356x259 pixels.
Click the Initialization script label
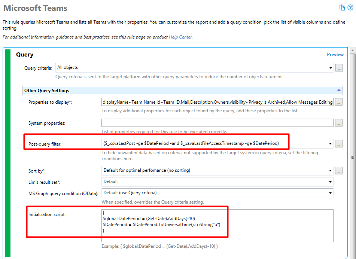(x=47, y=214)
